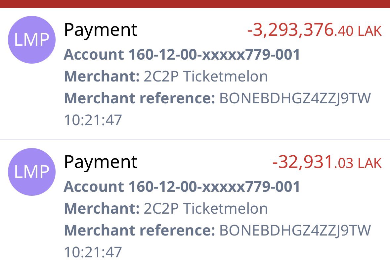390x263 pixels.
Task: Tap the LMP avatar of the 32,931.03 payment
Action: (x=31, y=172)
